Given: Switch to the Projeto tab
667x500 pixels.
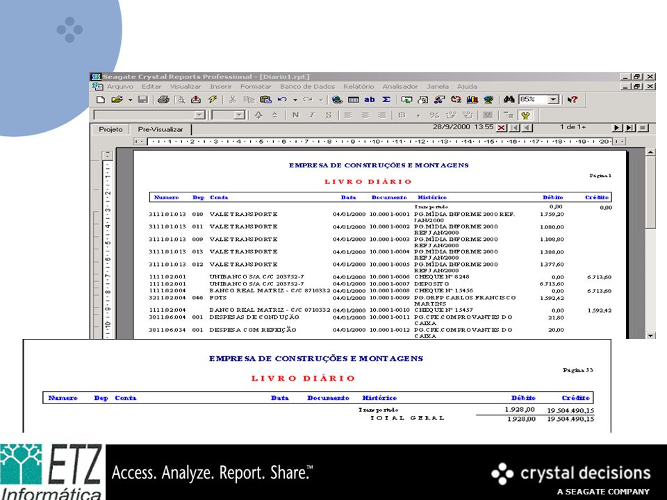Looking at the screenshot, I should [x=110, y=129].
